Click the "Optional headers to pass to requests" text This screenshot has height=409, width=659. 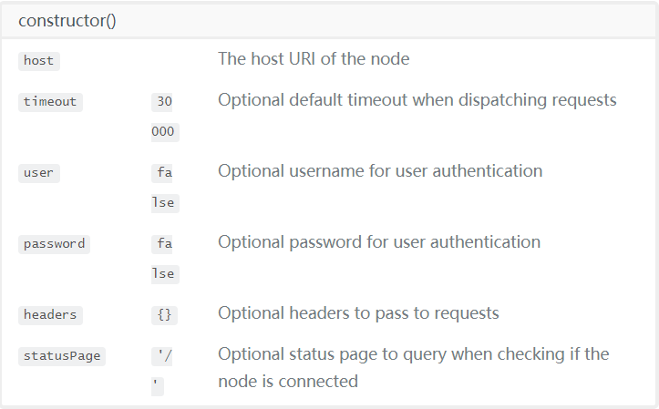click(358, 313)
